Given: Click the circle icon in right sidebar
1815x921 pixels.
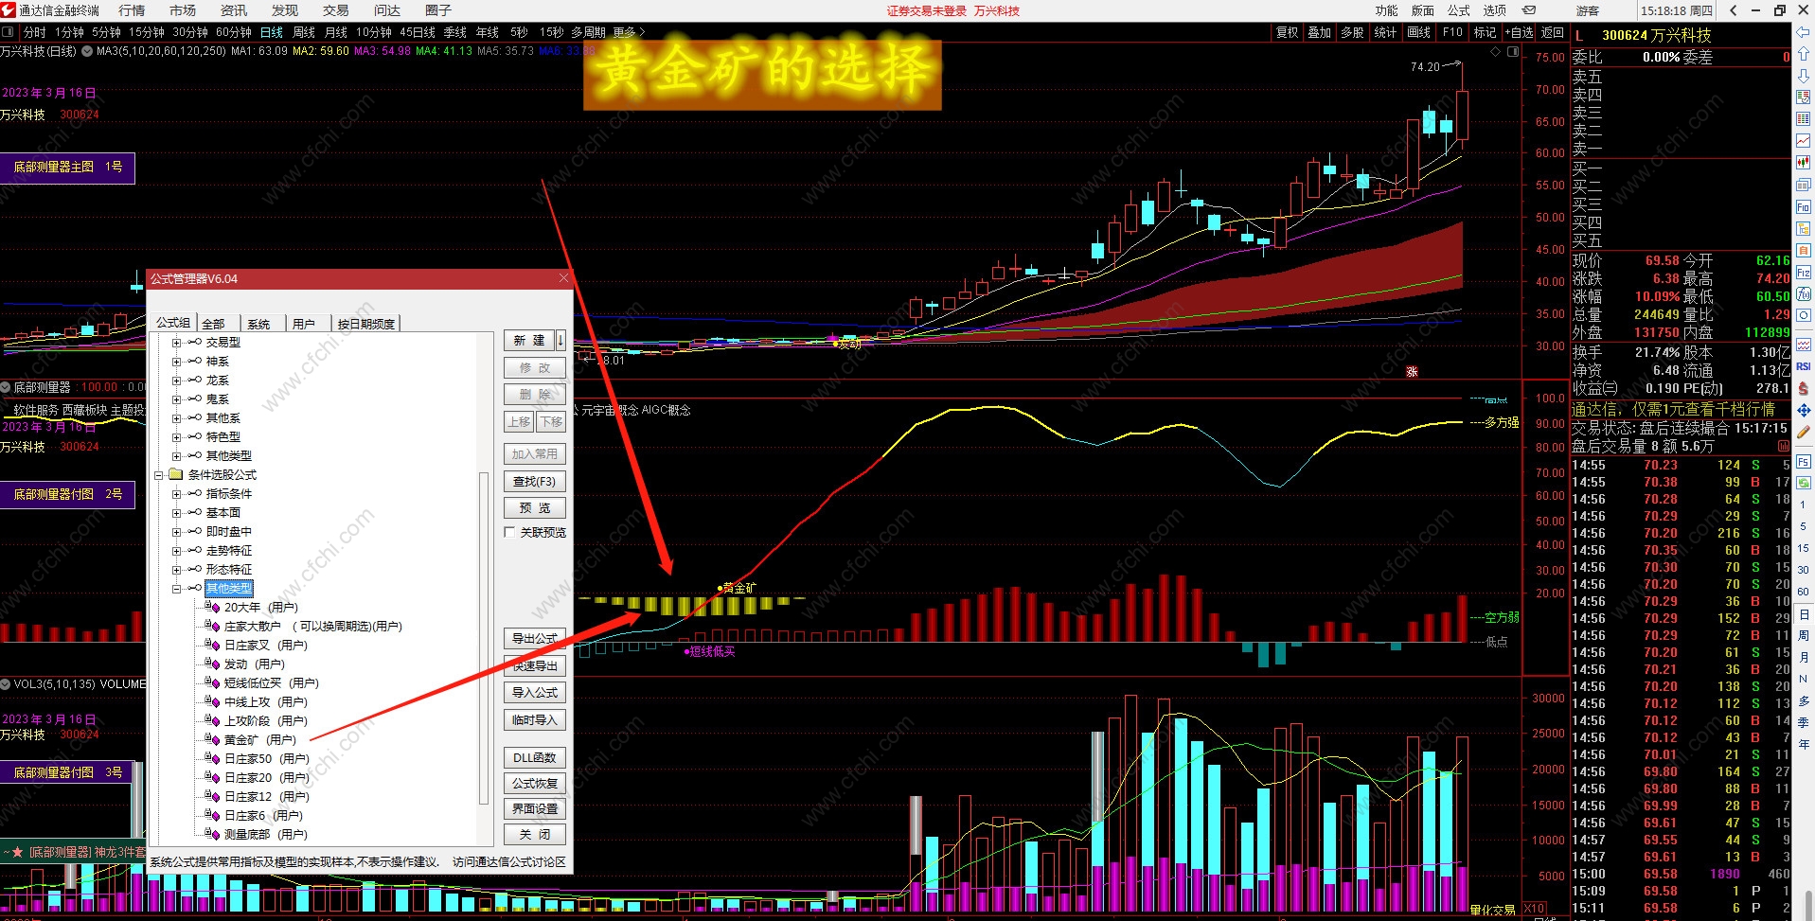Looking at the screenshot, I should click(1803, 315).
